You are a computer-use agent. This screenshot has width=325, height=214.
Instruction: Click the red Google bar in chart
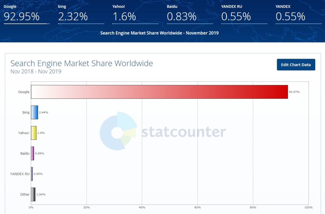[x=159, y=92]
